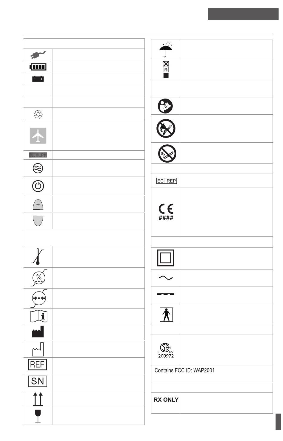The width and height of the screenshot is (283, 441).
Task: Click the CE mark with #### symbol
Action: 166,212
